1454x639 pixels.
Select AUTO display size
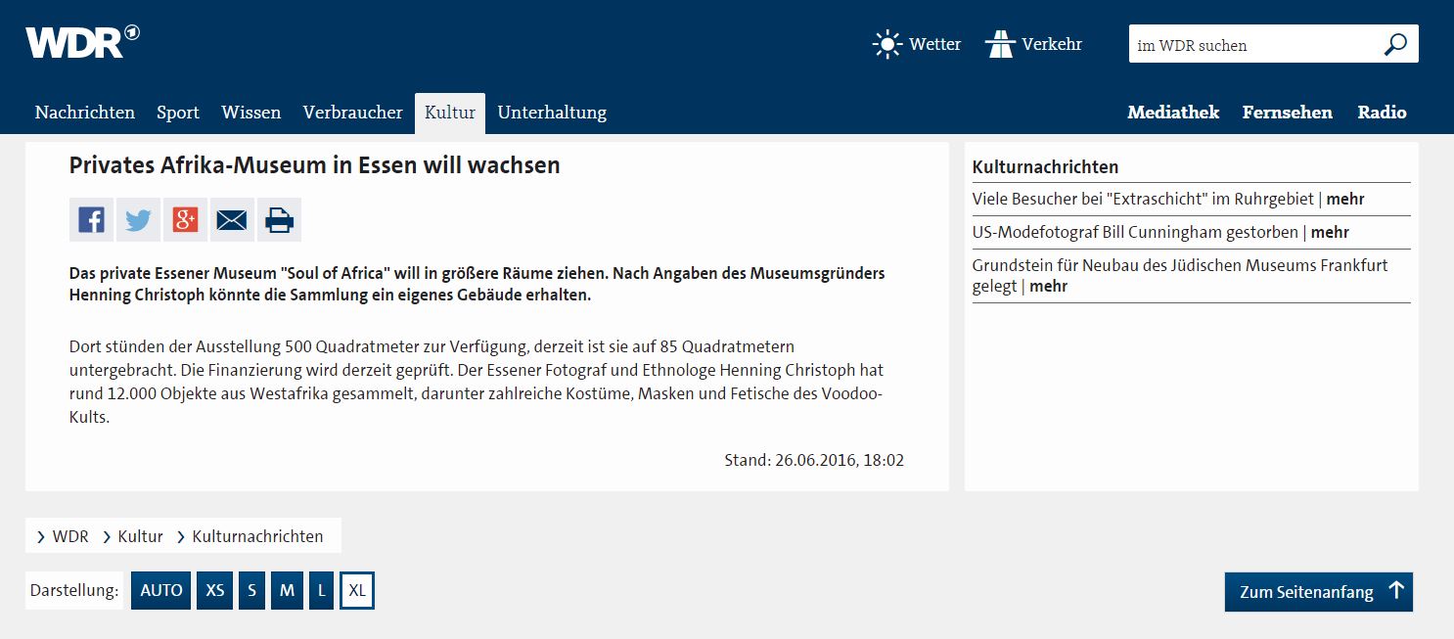coord(161,591)
